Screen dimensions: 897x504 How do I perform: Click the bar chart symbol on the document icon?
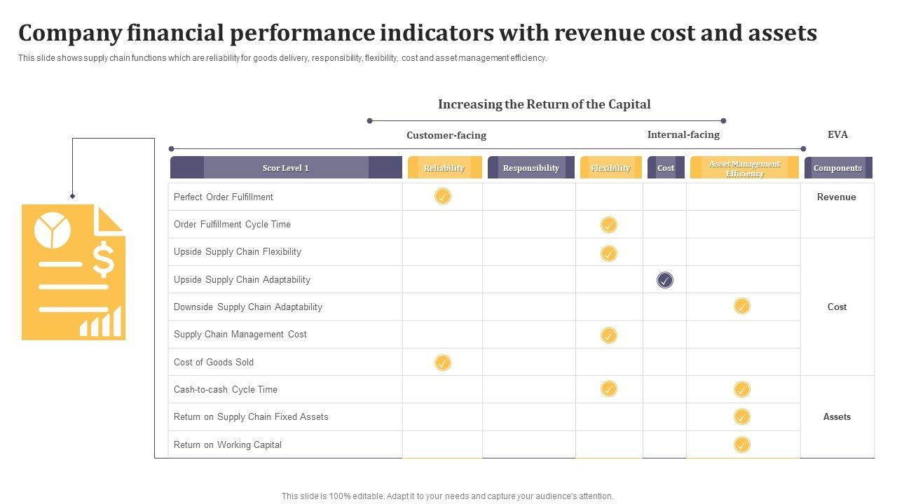coord(100,323)
